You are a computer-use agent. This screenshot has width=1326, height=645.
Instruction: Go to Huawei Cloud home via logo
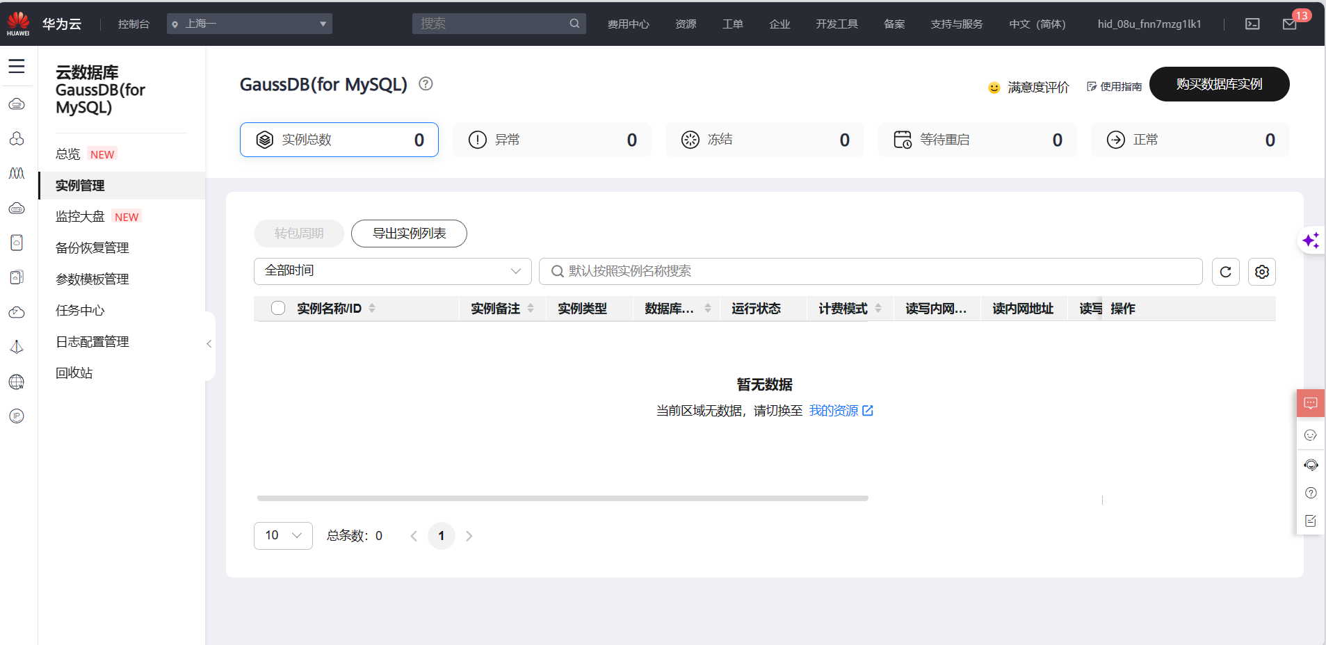(18, 24)
